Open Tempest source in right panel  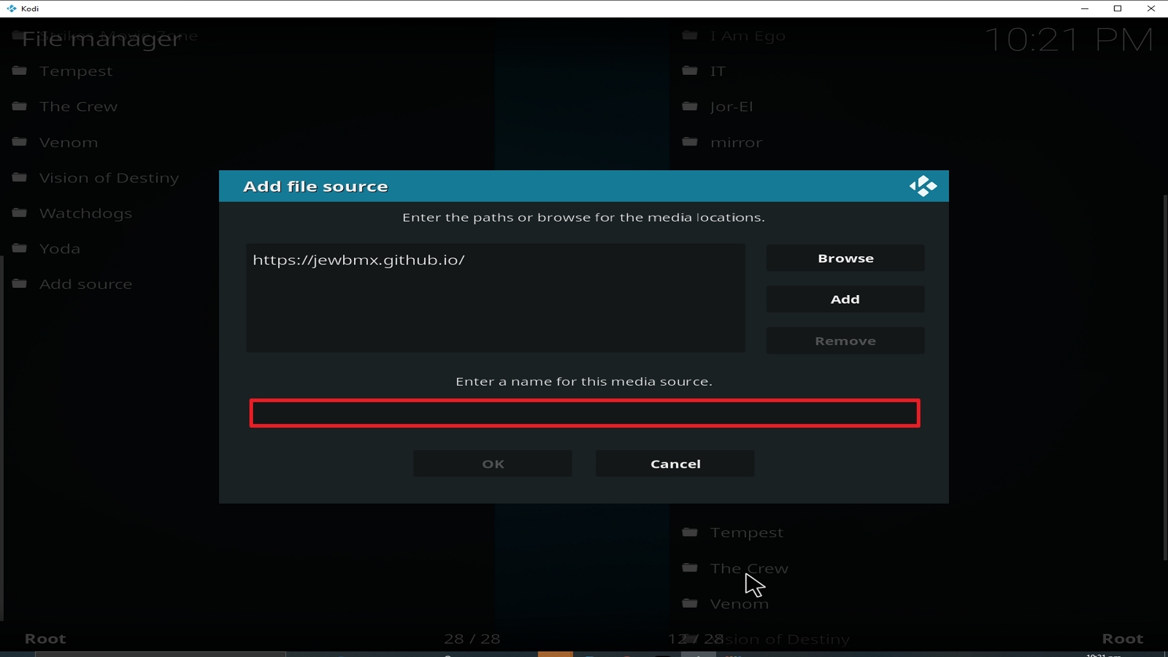click(x=747, y=533)
